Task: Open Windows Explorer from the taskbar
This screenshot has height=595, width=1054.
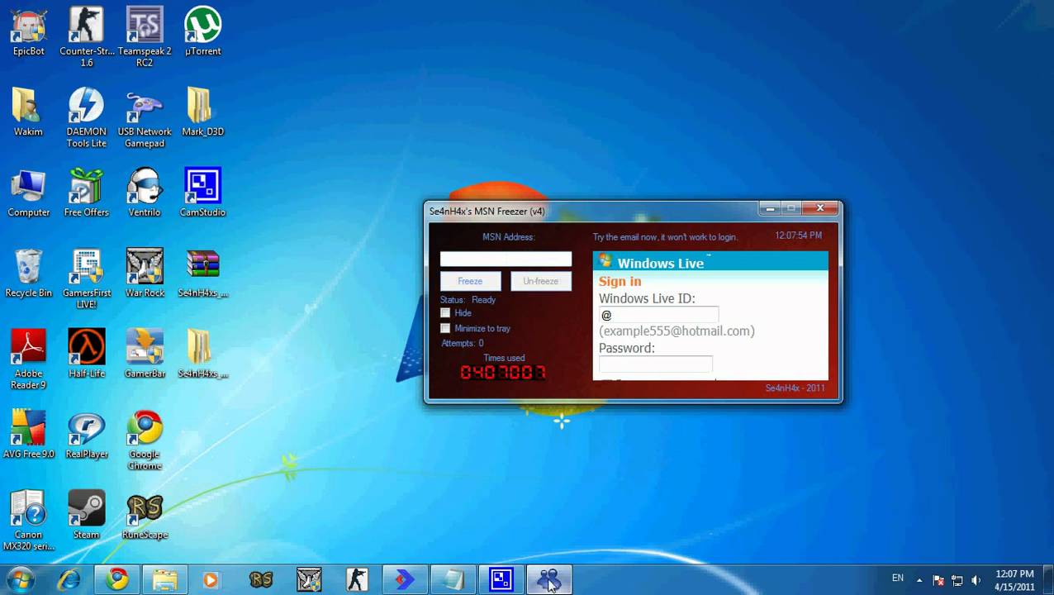Action: pos(165,579)
